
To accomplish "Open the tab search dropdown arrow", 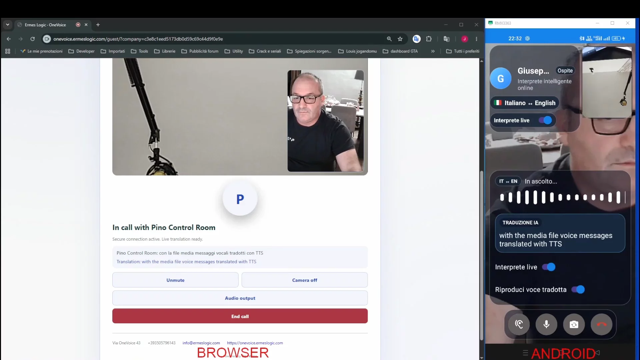I will [x=8, y=25].
